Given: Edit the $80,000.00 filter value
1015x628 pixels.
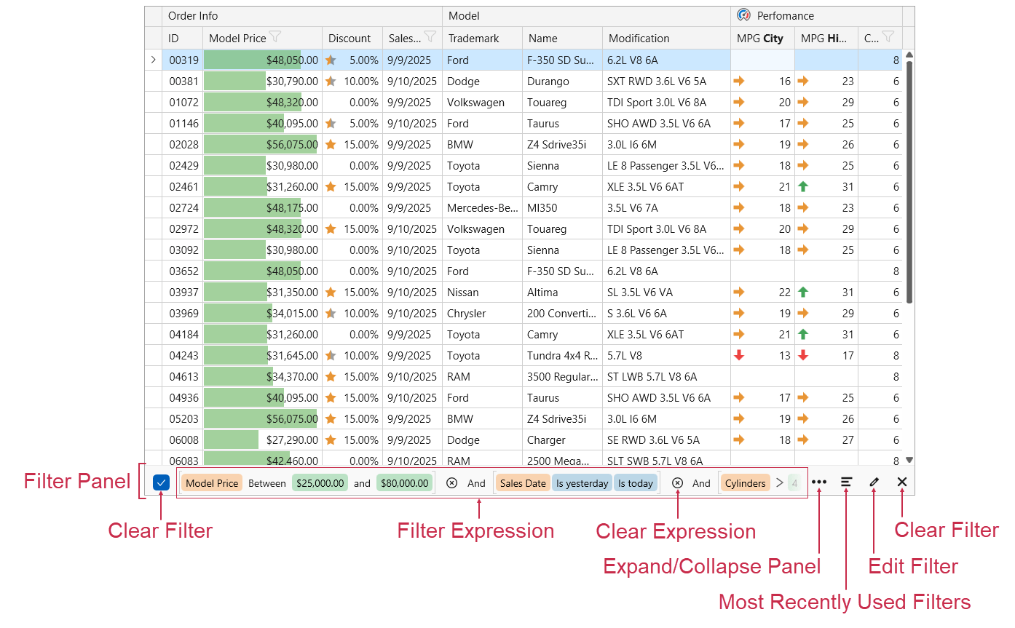Looking at the screenshot, I should (404, 482).
